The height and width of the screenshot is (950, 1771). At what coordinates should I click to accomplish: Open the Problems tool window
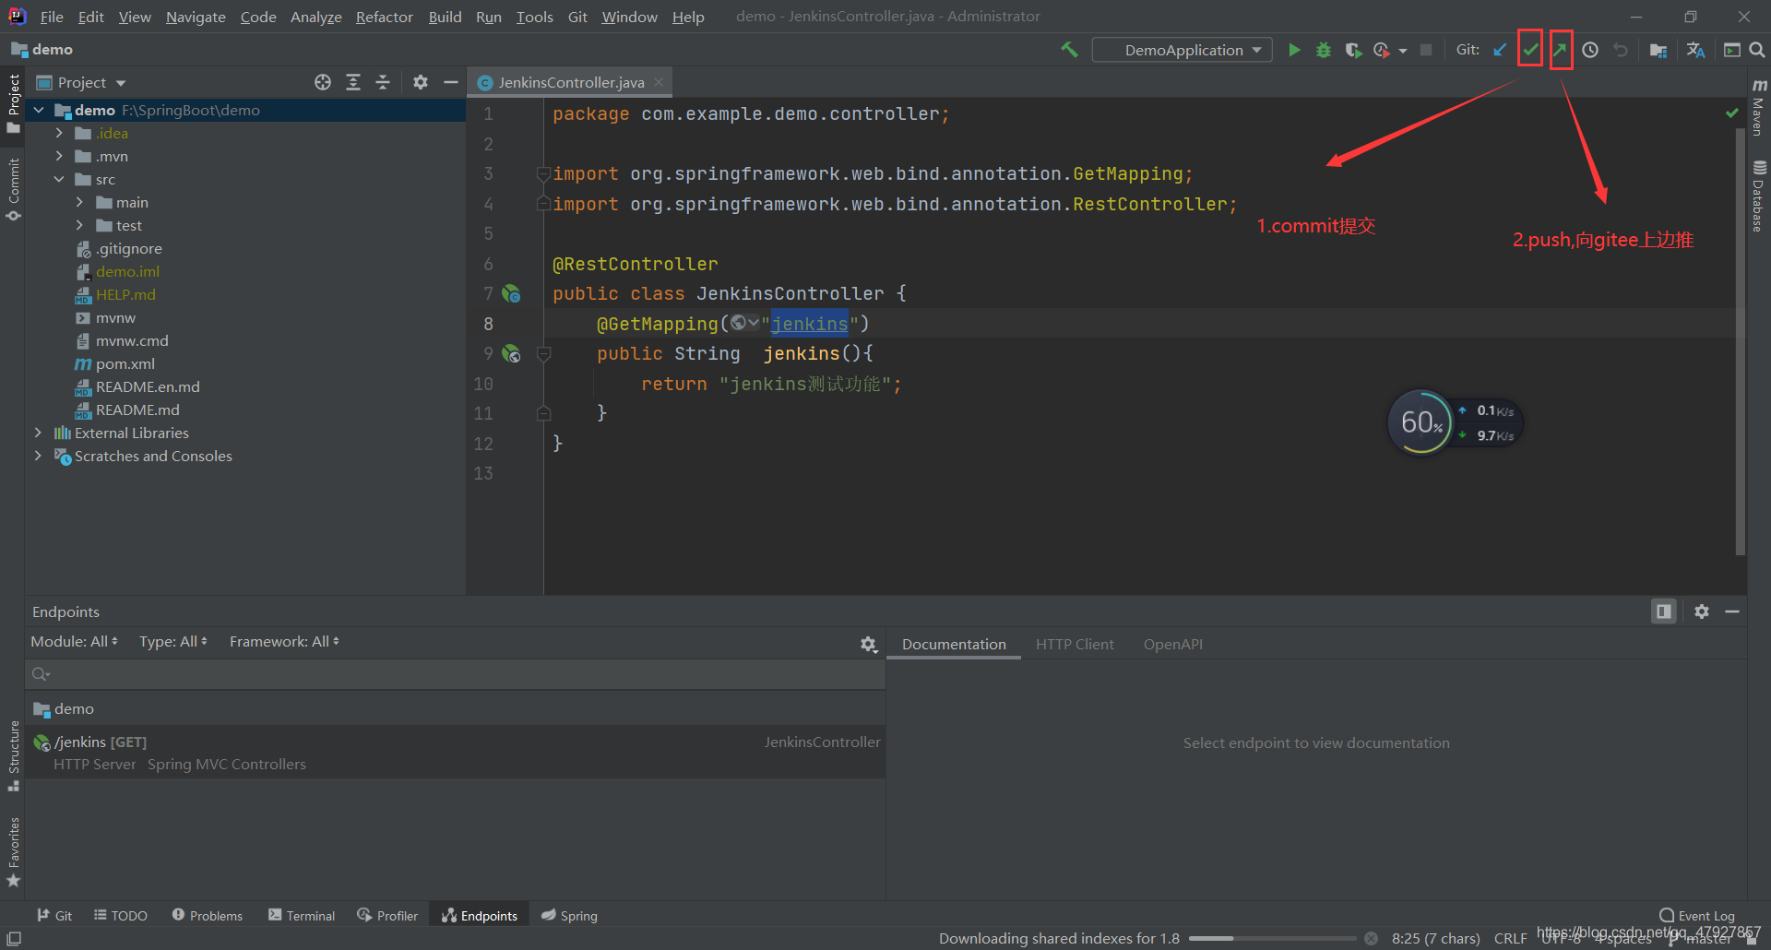208,915
